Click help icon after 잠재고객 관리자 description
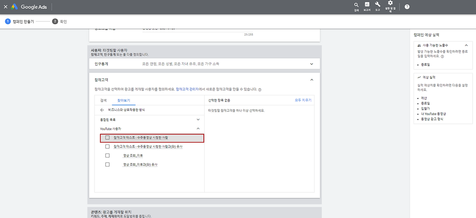The width and height of the screenshot is (476, 218). 260,90
